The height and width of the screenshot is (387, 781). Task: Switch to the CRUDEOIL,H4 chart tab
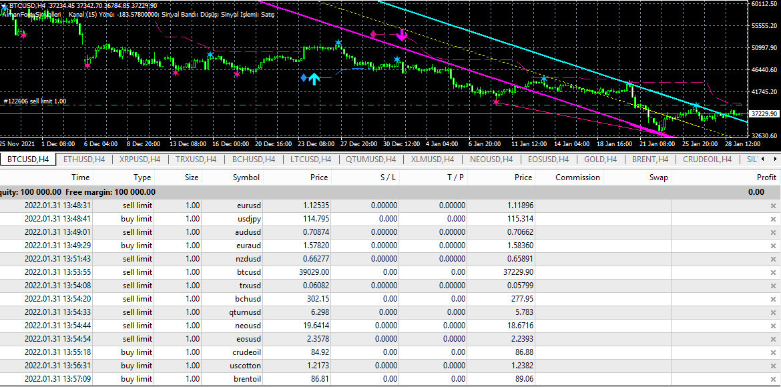point(708,159)
